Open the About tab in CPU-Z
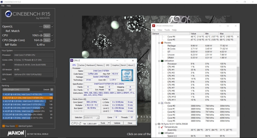Screen dimensions: 257x138 pos(131,65)
